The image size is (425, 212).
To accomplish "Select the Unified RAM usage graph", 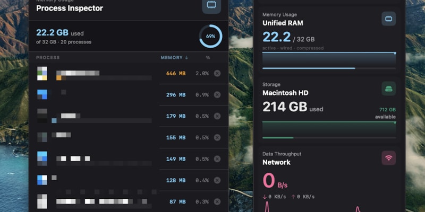I will pyautogui.click(x=329, y=60).
